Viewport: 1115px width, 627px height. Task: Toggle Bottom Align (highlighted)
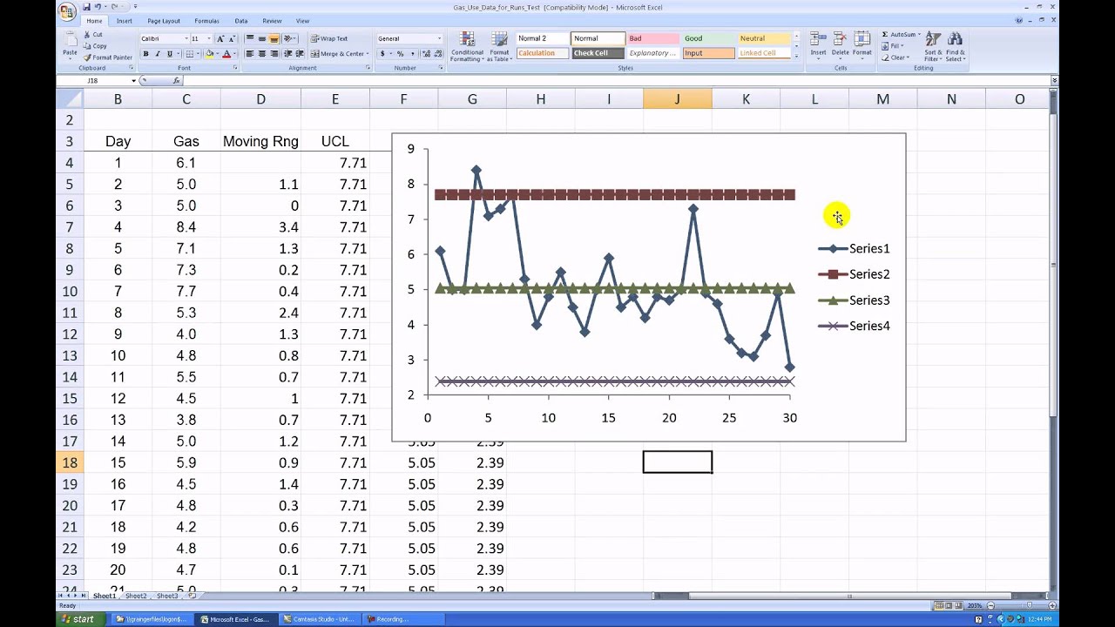pos(274,38)
